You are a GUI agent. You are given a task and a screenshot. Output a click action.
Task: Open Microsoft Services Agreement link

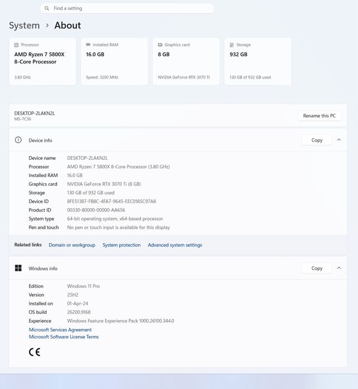60,329
